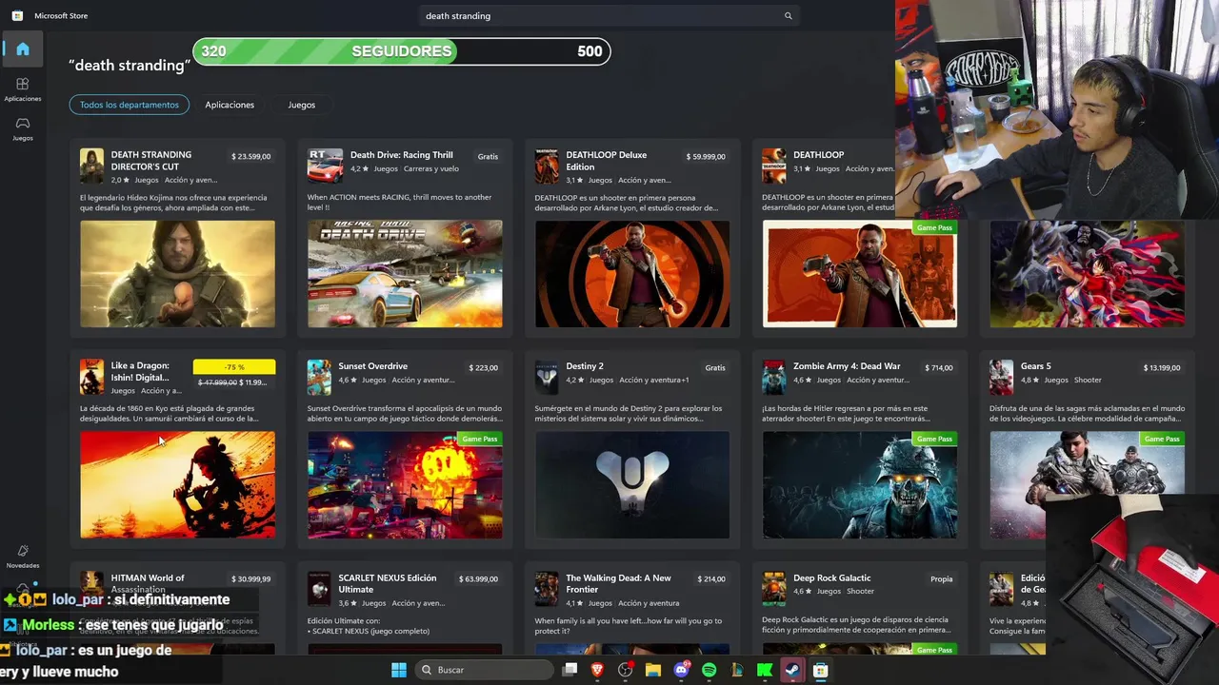Select the Todos los departamentos filter
Image resolution: width=1219 pixels, height=685 pixels.
(130, 105)
